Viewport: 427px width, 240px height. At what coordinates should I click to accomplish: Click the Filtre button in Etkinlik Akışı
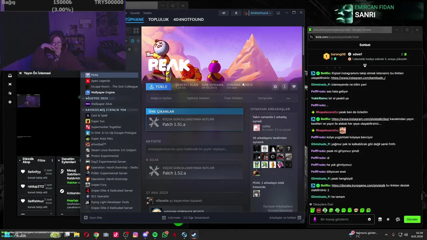[x=41, y=161]
